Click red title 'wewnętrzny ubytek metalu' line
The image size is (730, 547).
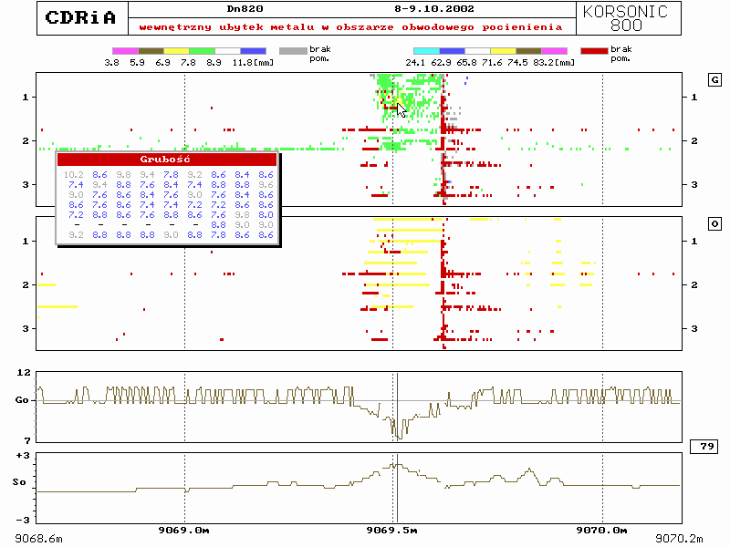tap(351, 27)
